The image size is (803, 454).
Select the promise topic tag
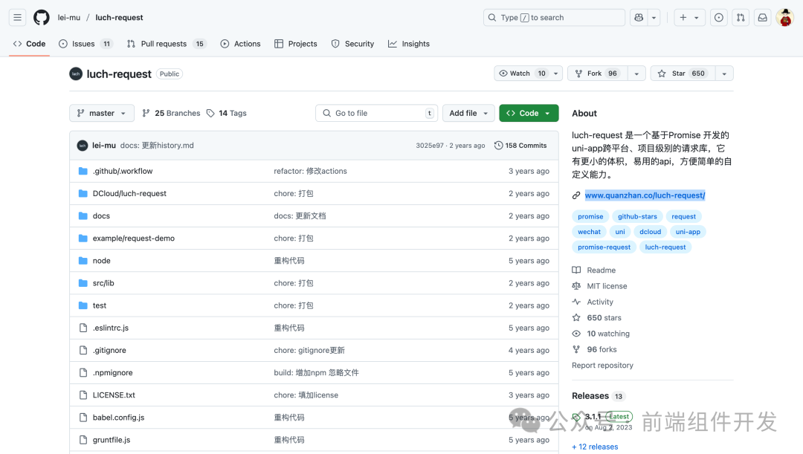(590, 216)
